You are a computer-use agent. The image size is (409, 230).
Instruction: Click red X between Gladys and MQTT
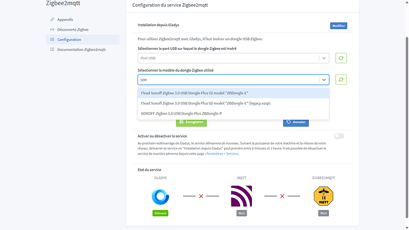(x=201, y=196)
